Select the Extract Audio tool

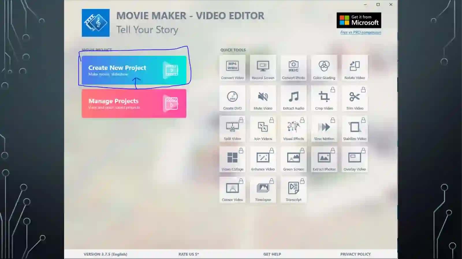[x=294, y=98]
